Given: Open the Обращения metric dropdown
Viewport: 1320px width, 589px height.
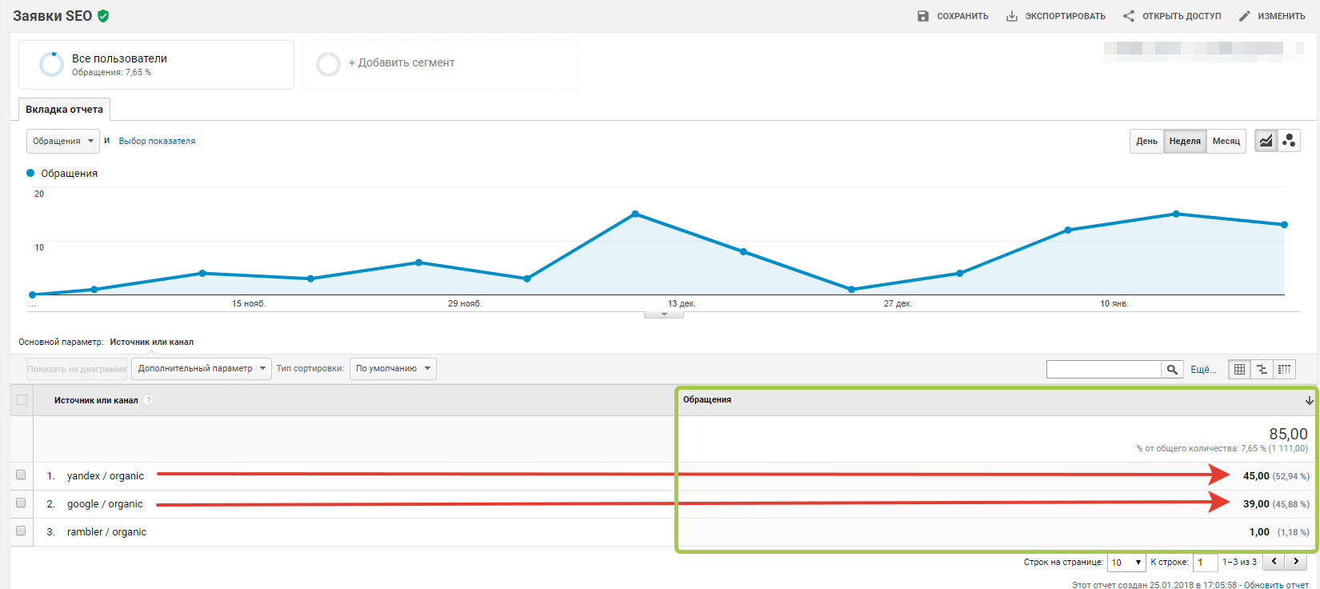Looking at the screenshot, I should tap(63, 141).
